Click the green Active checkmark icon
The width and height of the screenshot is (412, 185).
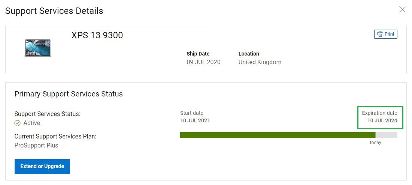point(17,123)
